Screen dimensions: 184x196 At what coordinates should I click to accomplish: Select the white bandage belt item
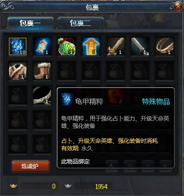(42, 96)
